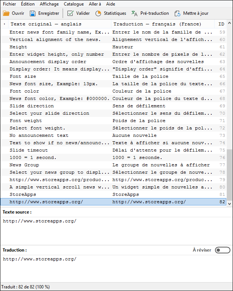Toggle the À réviser switch

tap(222, 250)
